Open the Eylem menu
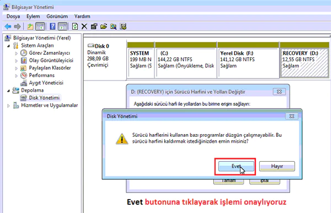This screenshot has width=331, height=213. click(x=33, y=17)
